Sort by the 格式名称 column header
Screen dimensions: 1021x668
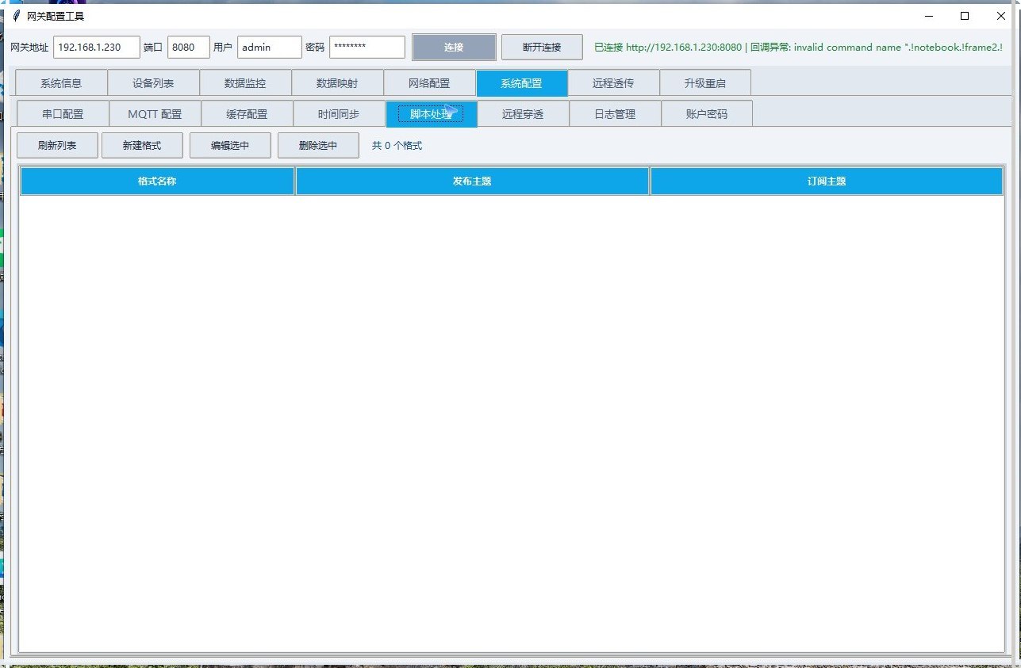coord(157,181)
